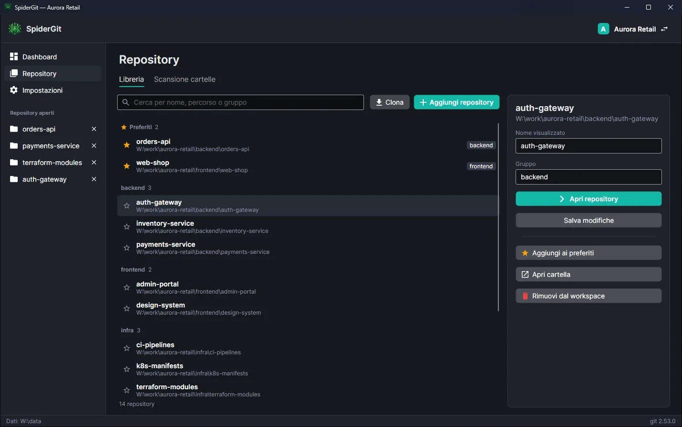The width and height of the screenshot is (682, 427).
Task: Toggle favorite star for inventory-service
Action: (x=127, y=227)
